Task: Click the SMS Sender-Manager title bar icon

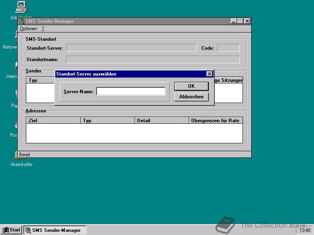Action: (22, 21)
